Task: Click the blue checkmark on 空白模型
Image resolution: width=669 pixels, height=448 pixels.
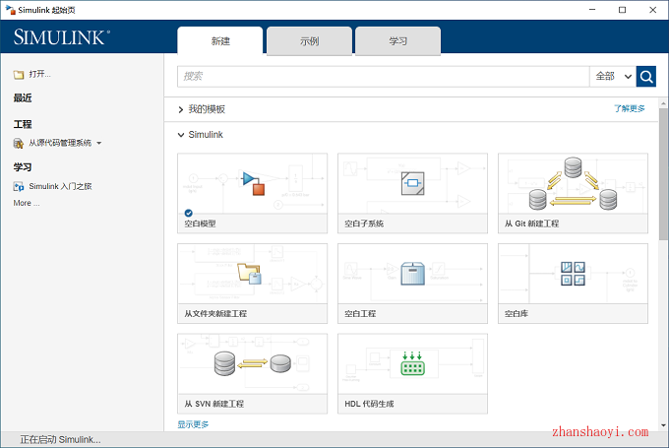Action: point(188,213)
